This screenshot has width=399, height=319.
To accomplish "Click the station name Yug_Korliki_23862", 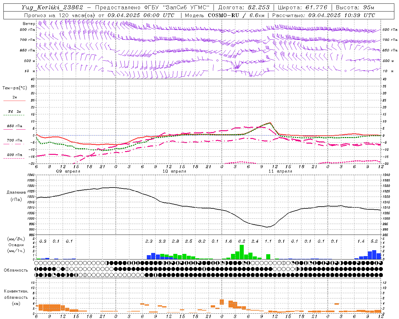I will (x=52, y=7).
